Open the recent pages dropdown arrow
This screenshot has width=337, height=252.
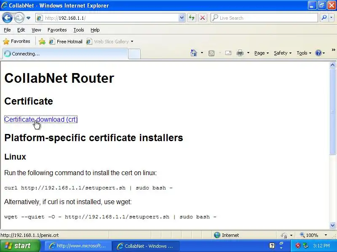[28, 18]
